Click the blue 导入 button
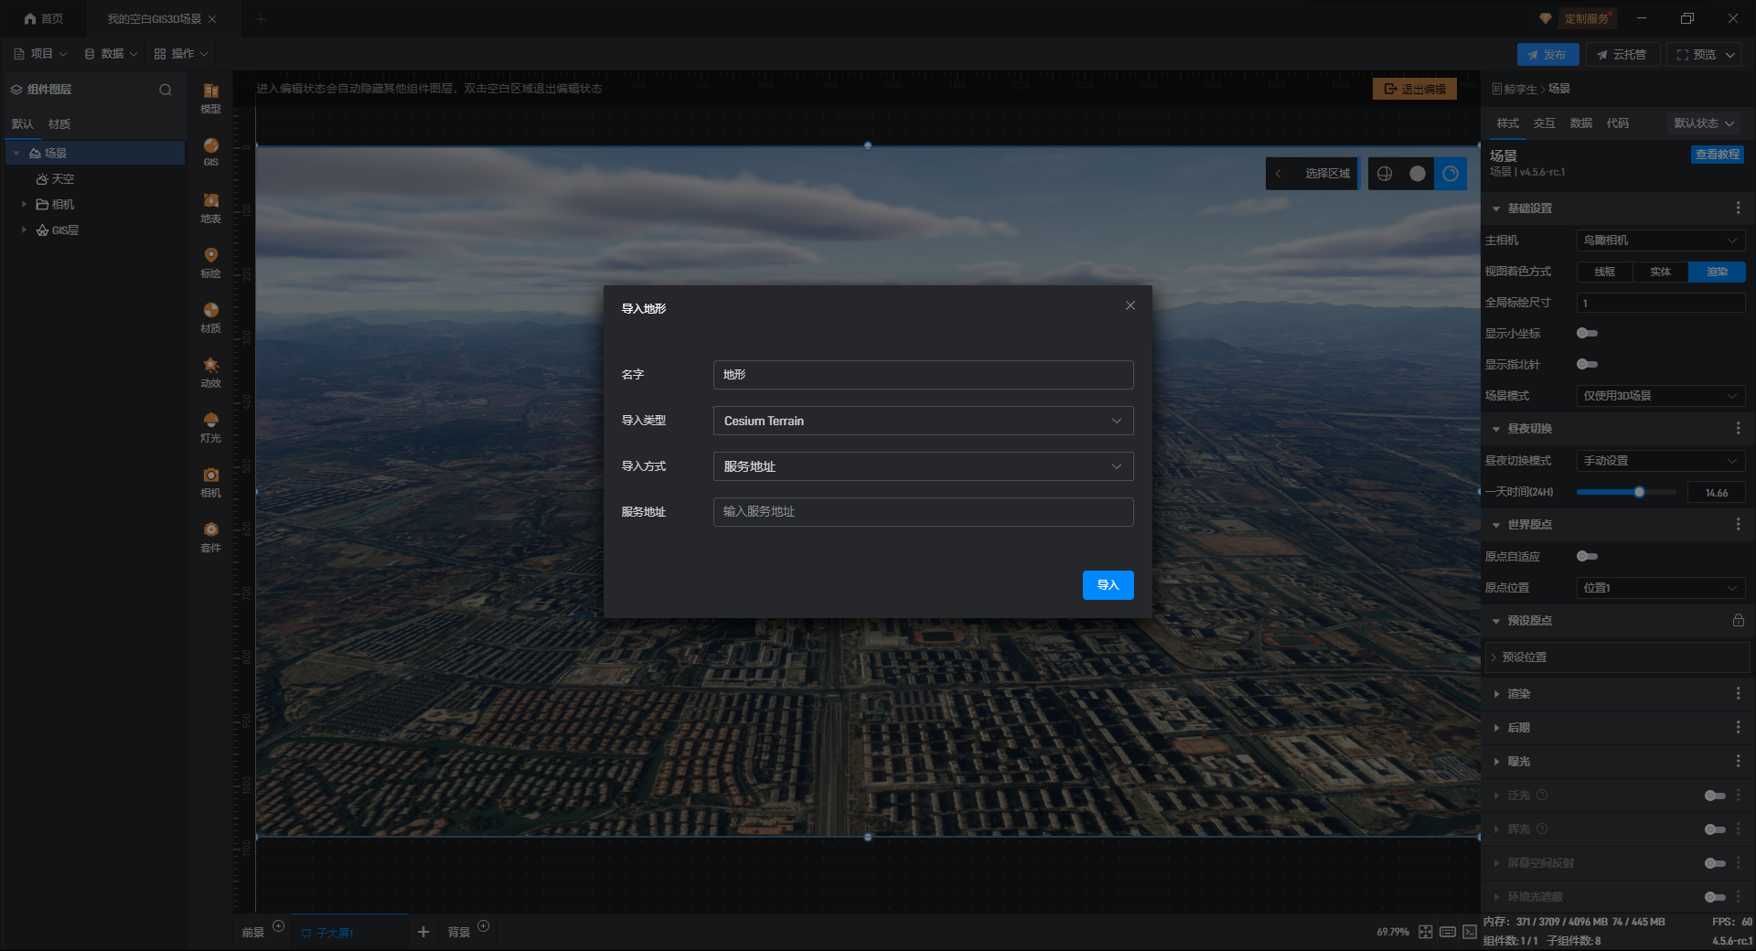The width and height of the screenshot is (1756, 951). 1108,585
